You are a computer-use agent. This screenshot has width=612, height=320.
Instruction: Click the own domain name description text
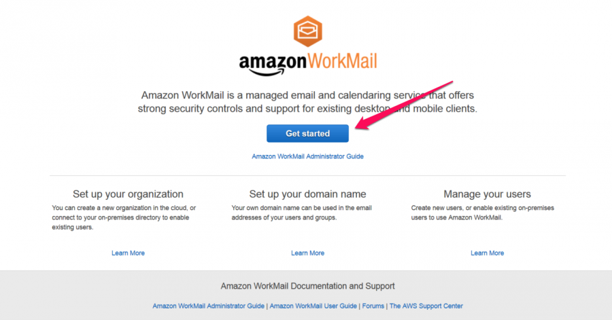coord(302,213)
